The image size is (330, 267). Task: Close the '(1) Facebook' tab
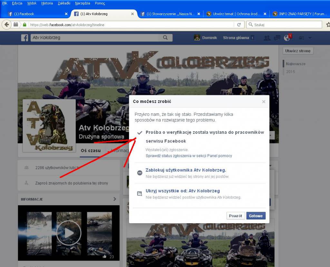click(66, 14)
